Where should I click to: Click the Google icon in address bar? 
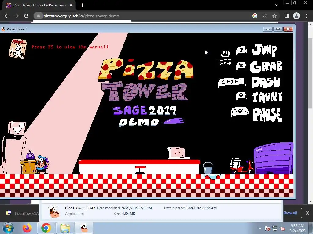255,16
